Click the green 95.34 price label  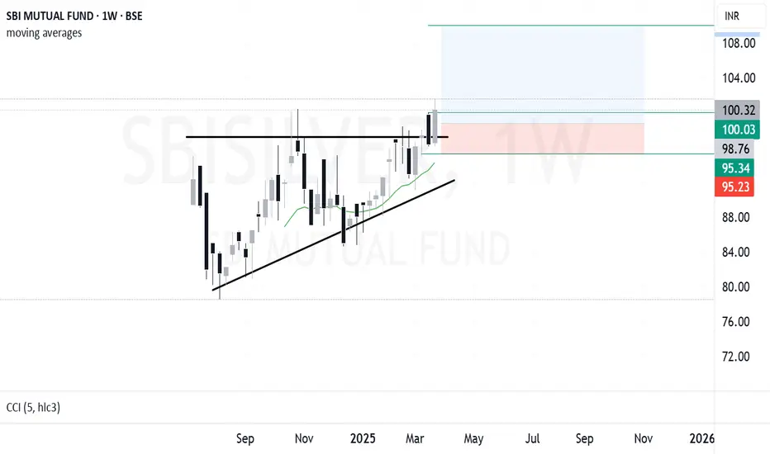tap(734, 168)
